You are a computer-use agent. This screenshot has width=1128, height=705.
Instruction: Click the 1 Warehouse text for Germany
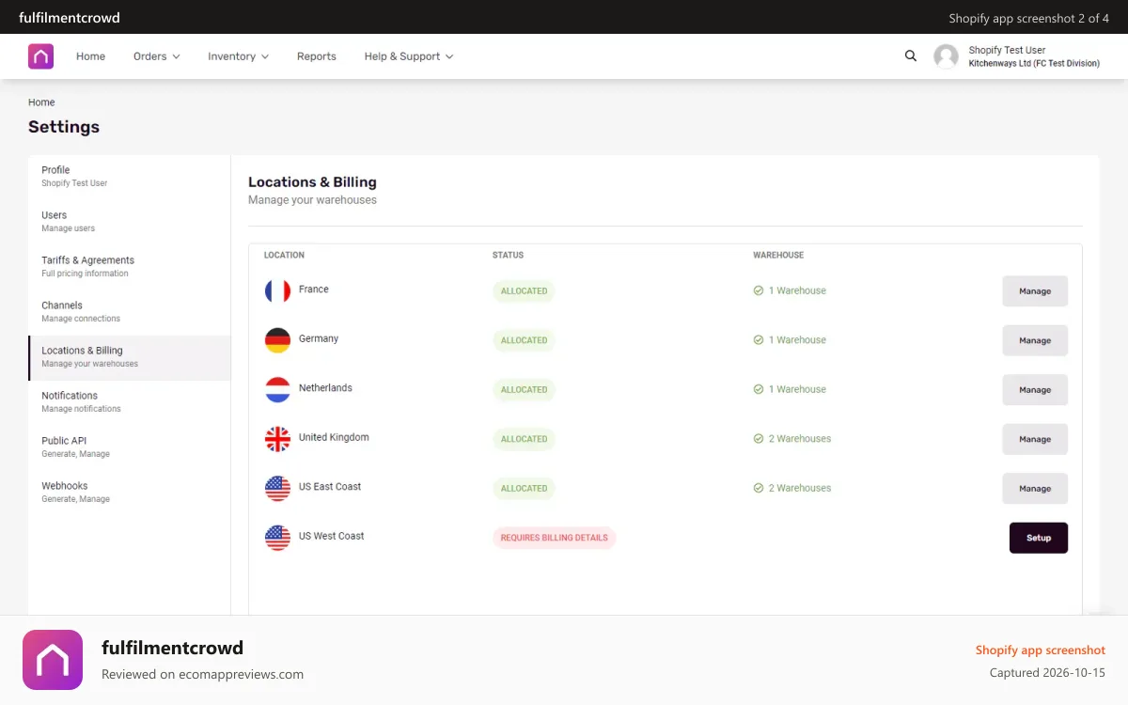pyautogui.click(x=797, y=340)
